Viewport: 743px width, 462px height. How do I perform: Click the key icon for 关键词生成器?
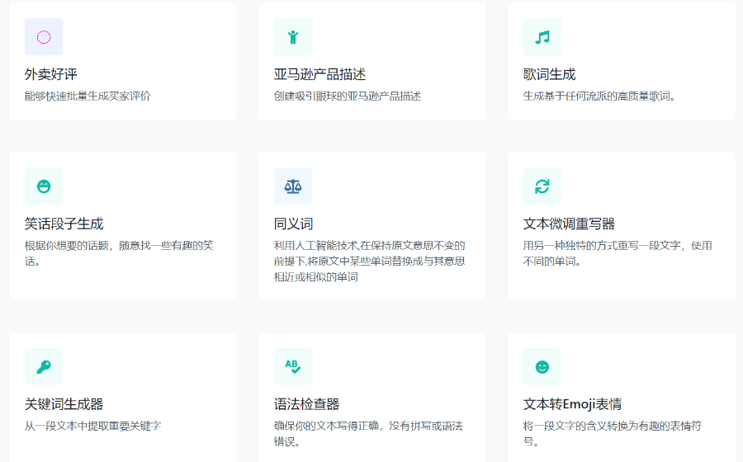44,367
